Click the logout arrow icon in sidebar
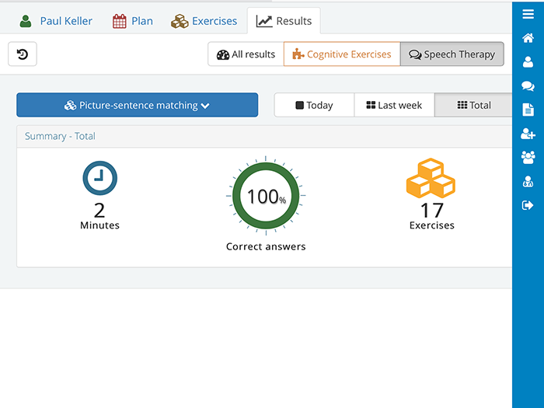The height and width of the screenshot is (408, 544). click(528, 205)
